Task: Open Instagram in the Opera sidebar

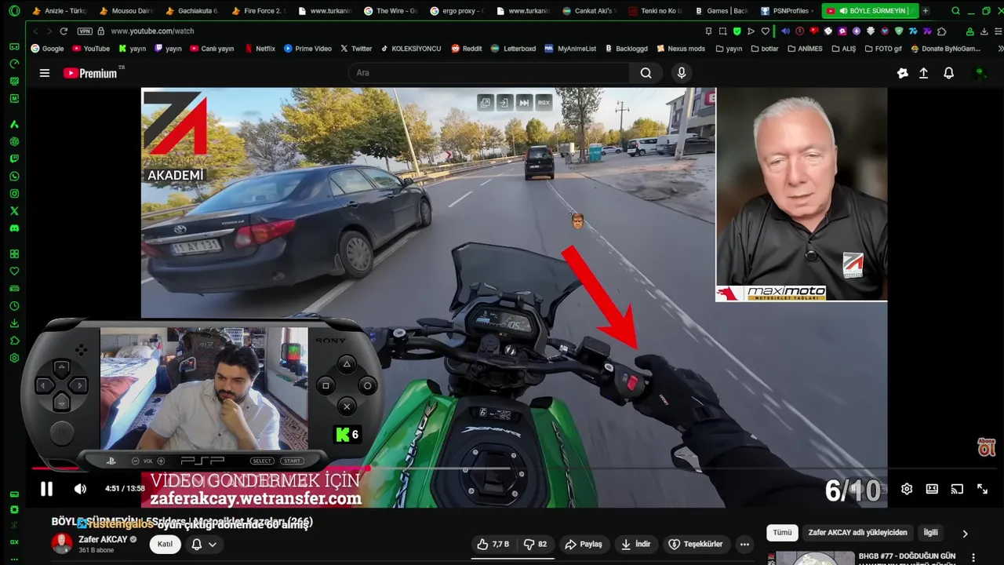Action: click(14, 193)
